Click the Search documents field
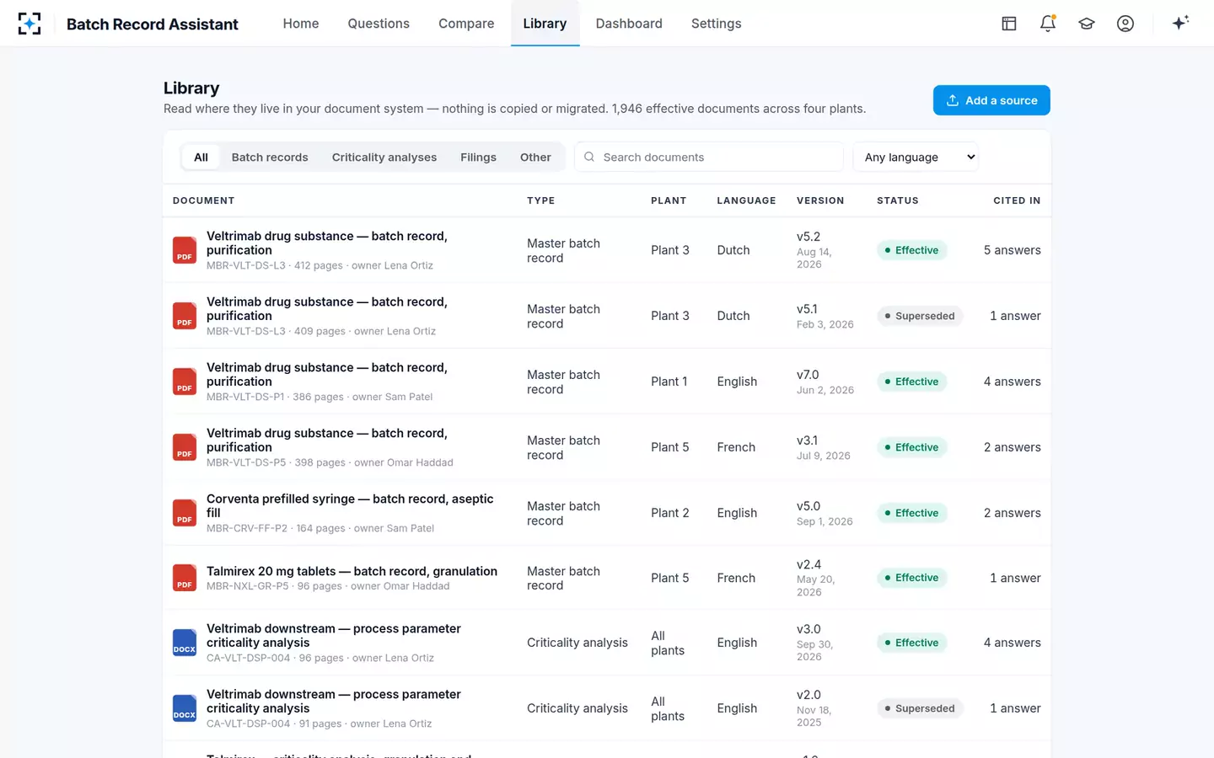The width and height of the screenshot is (1214, 758). coord(709,157)
